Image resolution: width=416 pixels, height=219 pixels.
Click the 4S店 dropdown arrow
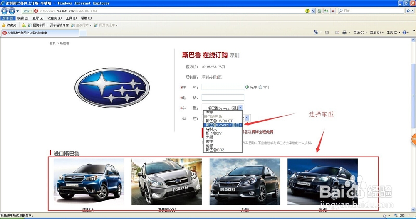click(x=247, y=118)
